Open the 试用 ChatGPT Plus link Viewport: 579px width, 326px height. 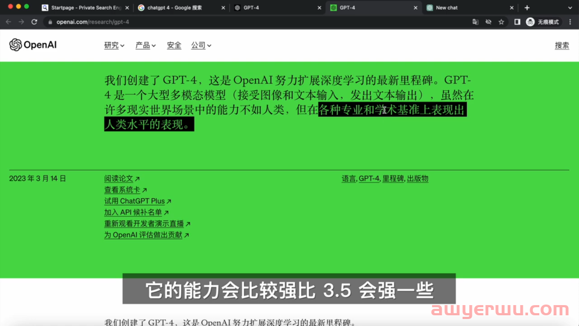click(x=138, y=201)
